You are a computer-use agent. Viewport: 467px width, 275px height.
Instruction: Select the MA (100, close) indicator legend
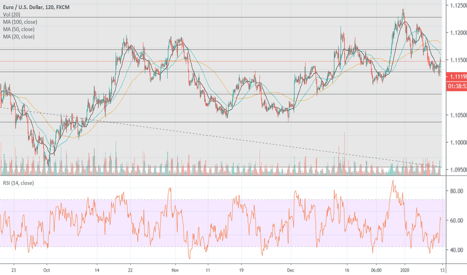pyautogui.click(x=20, y=22)
